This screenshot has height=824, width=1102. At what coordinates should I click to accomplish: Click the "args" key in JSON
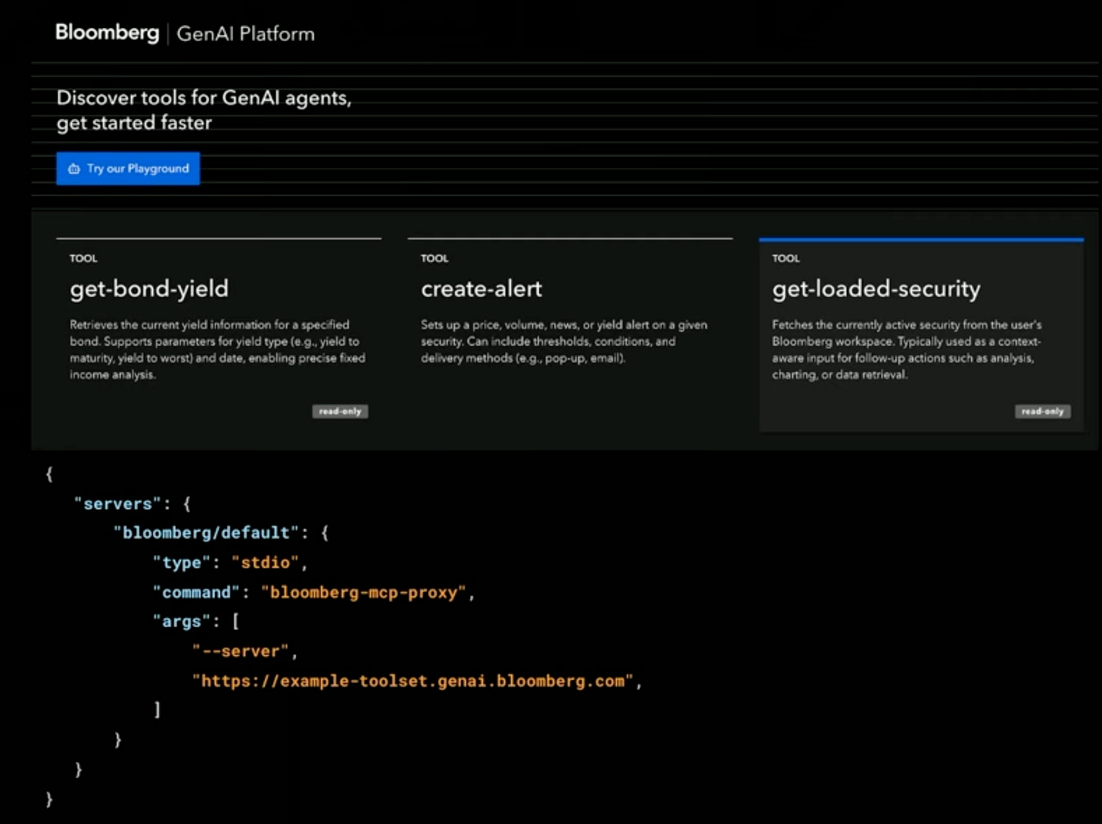[181, 621]
